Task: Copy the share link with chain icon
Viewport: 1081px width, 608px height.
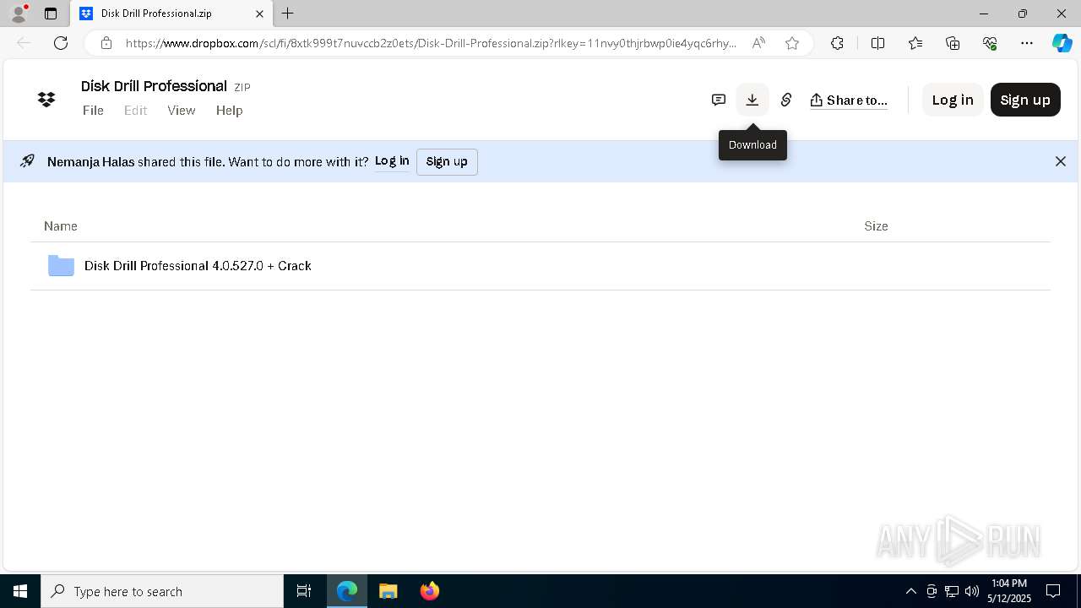Action: point(786,100)
